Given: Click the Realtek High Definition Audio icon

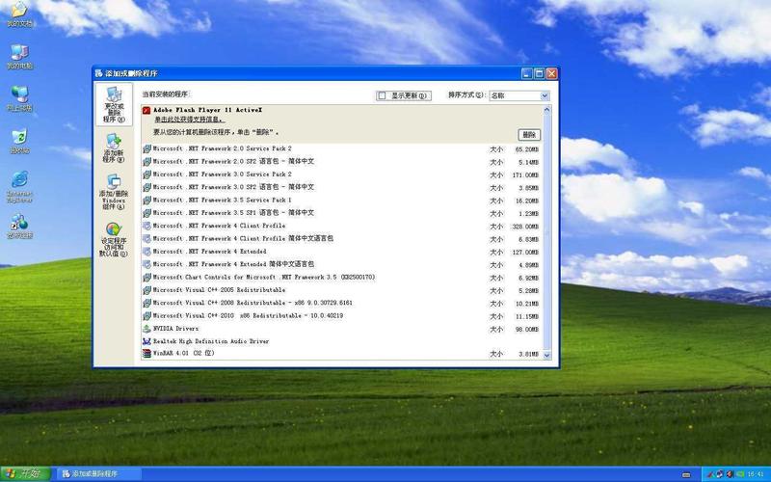Looking at the screenshot, I should (146, 341).
